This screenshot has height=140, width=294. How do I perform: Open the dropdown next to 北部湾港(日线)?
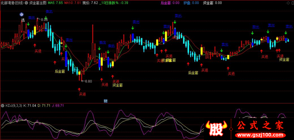click(x=26, y=3)
